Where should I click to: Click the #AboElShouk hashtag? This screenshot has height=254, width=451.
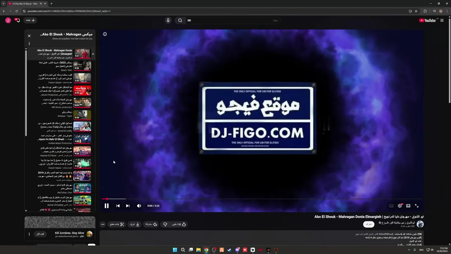tap(386, 234)
